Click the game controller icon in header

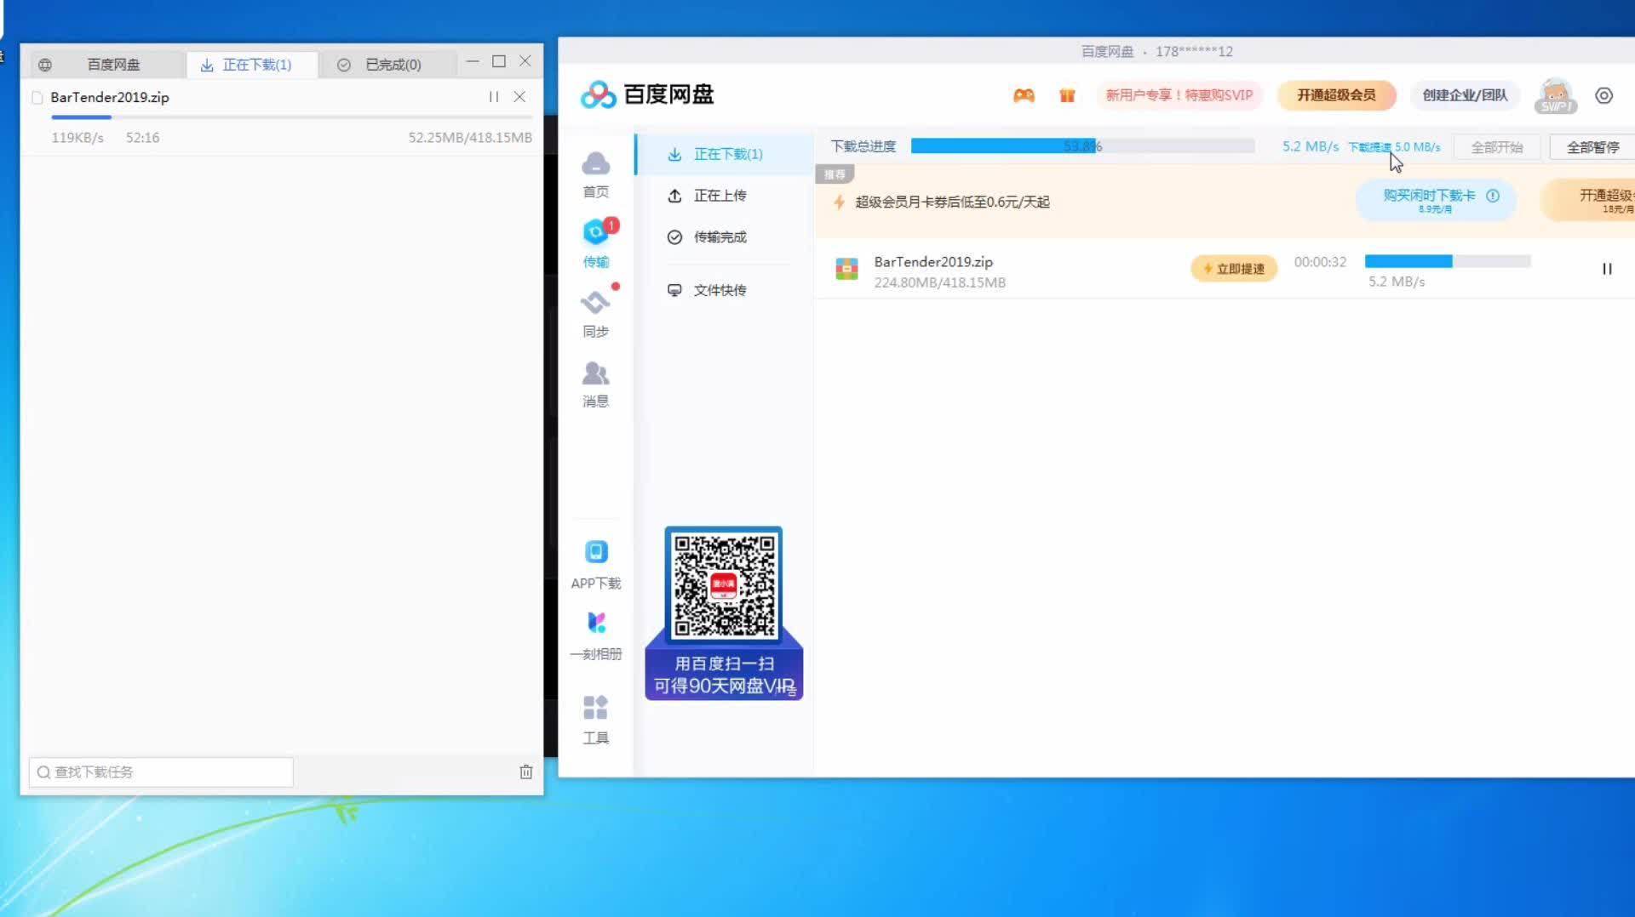1024,95
